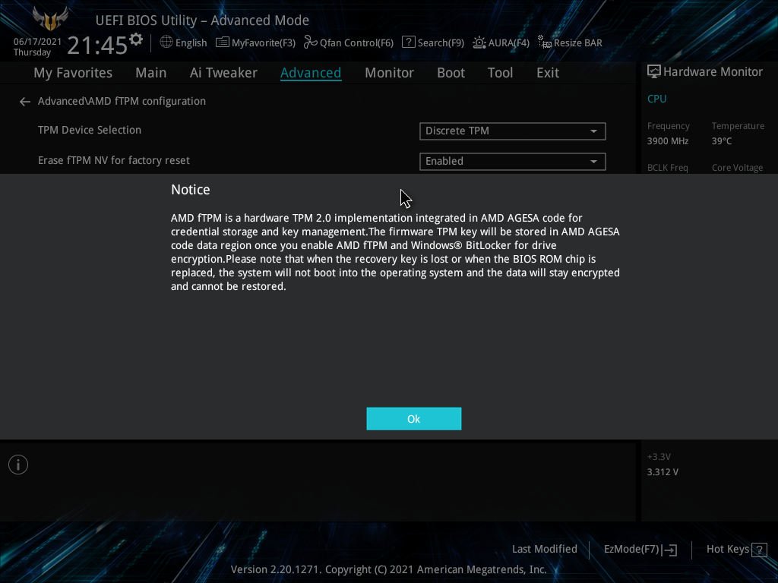Screen dimensions: 778x583
Task: Click the UEFI BIOS Utility title
Action: click(202, 20)
